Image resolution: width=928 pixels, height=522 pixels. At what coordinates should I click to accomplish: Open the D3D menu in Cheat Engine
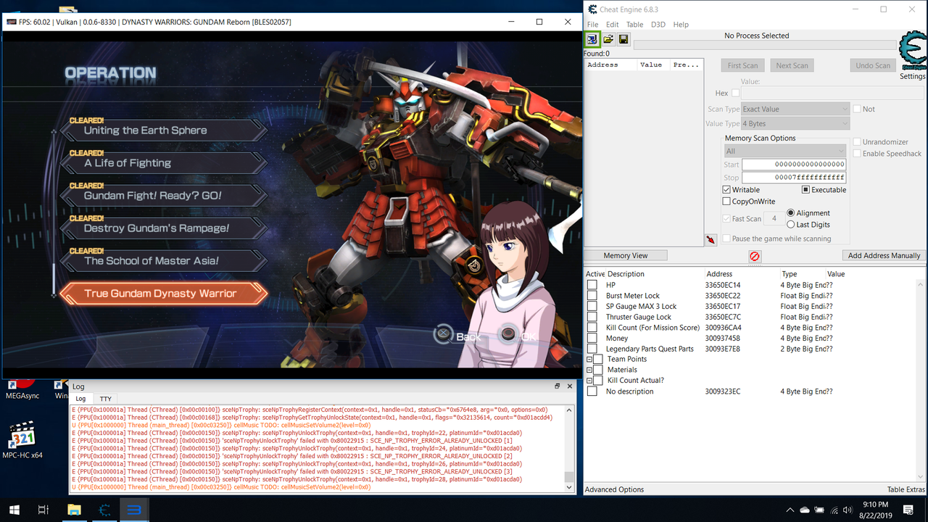[658, 24]
